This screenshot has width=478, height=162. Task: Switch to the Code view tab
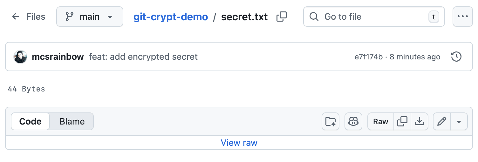click(x=31, y=121)
